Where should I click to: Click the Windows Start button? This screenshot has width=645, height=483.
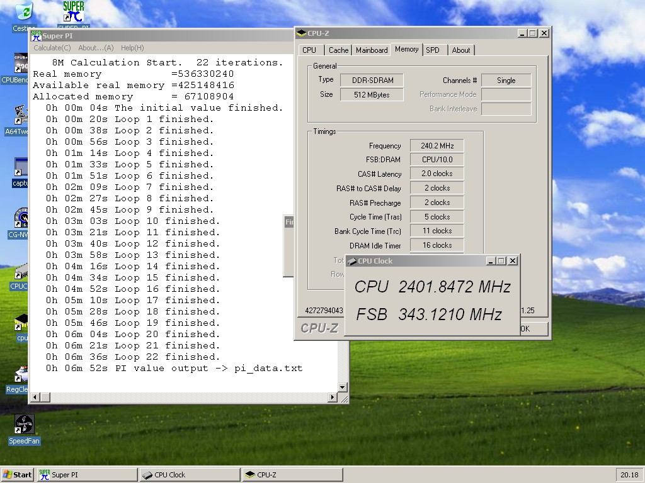[x=18, y=475]
